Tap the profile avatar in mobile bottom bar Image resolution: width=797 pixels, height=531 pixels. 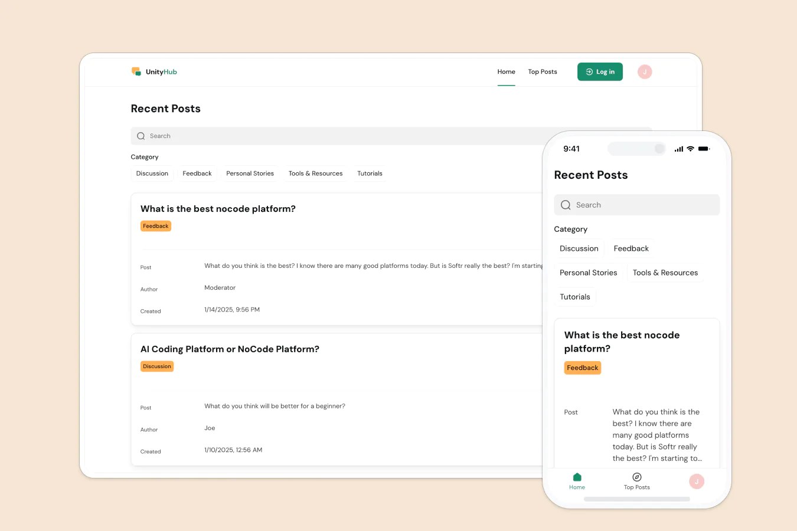pos(697,481)
